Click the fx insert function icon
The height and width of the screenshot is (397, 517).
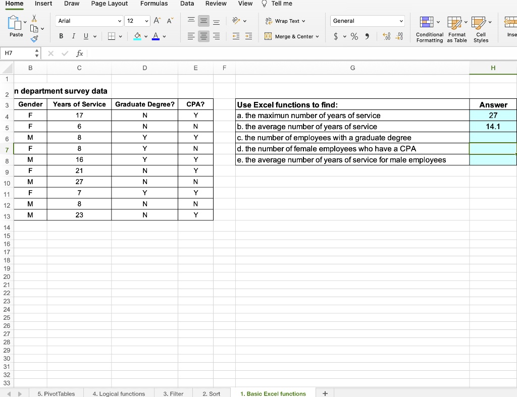[x=79, y=53]
